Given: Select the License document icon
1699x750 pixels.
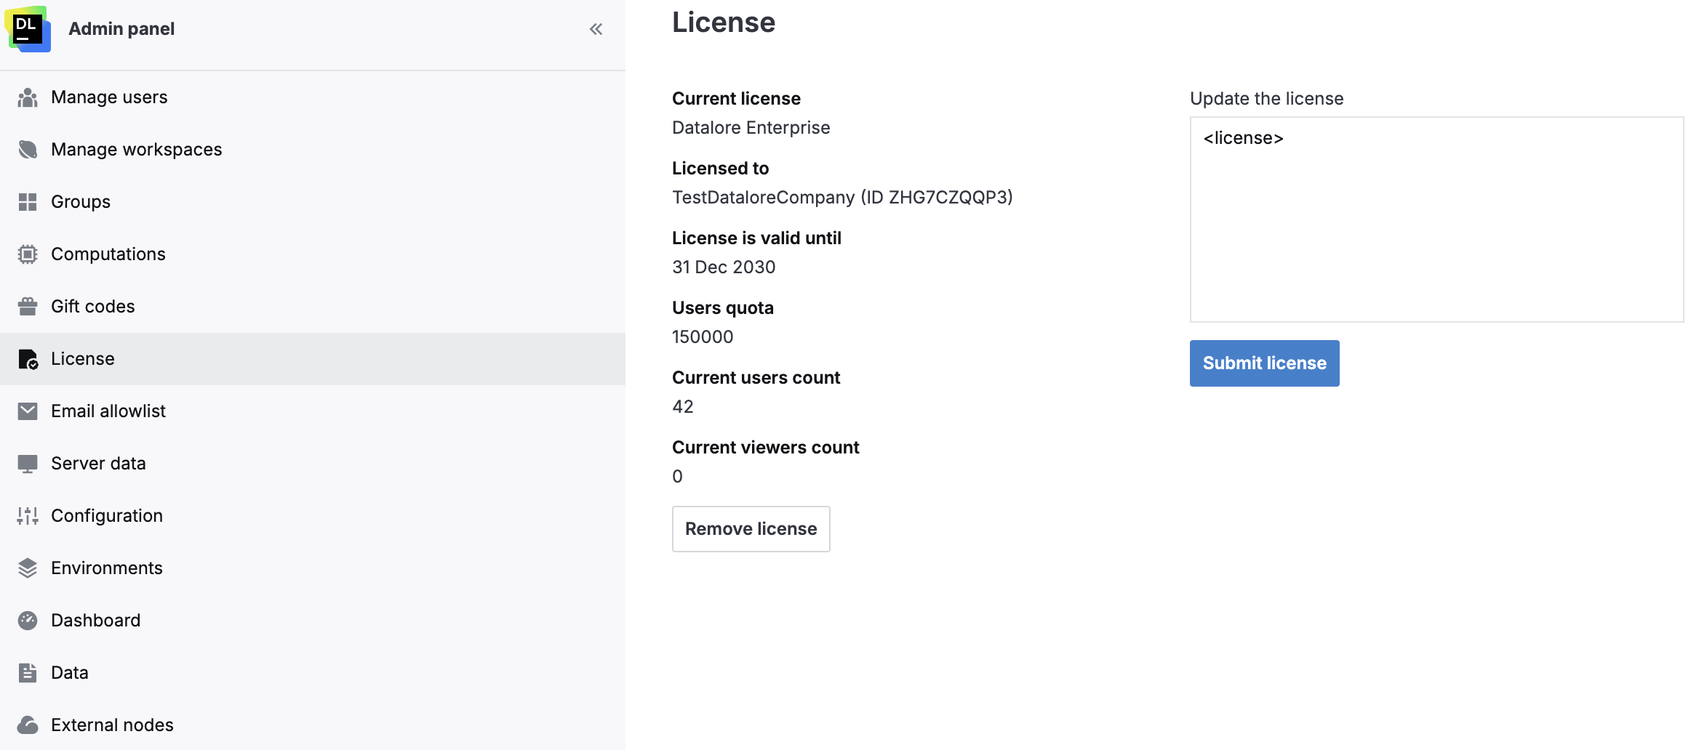Looking at the screenshot, I should pyautogui.click(x=28, y=358).
